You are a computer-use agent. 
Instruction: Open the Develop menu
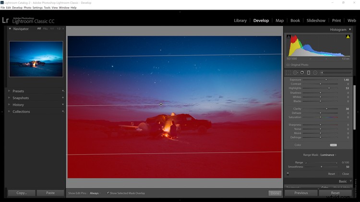click(17, 8)
